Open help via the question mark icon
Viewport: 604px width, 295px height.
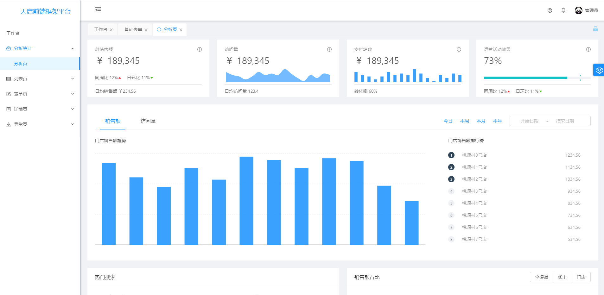pyautogui.click(x=550, y=10)
